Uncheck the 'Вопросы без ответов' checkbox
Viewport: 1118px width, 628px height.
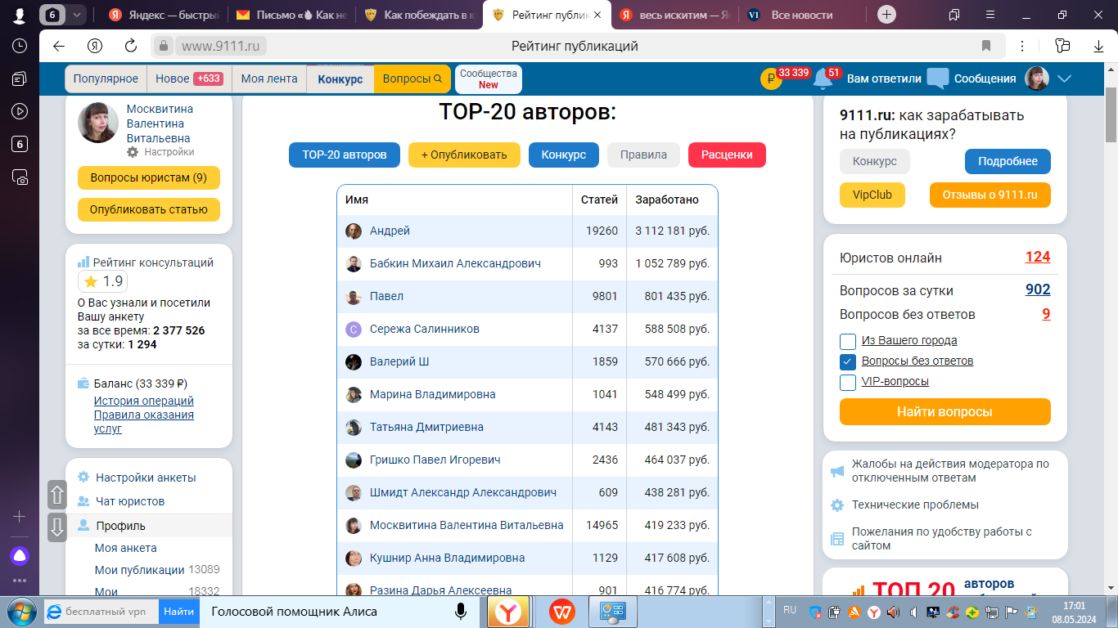[848, 361]
